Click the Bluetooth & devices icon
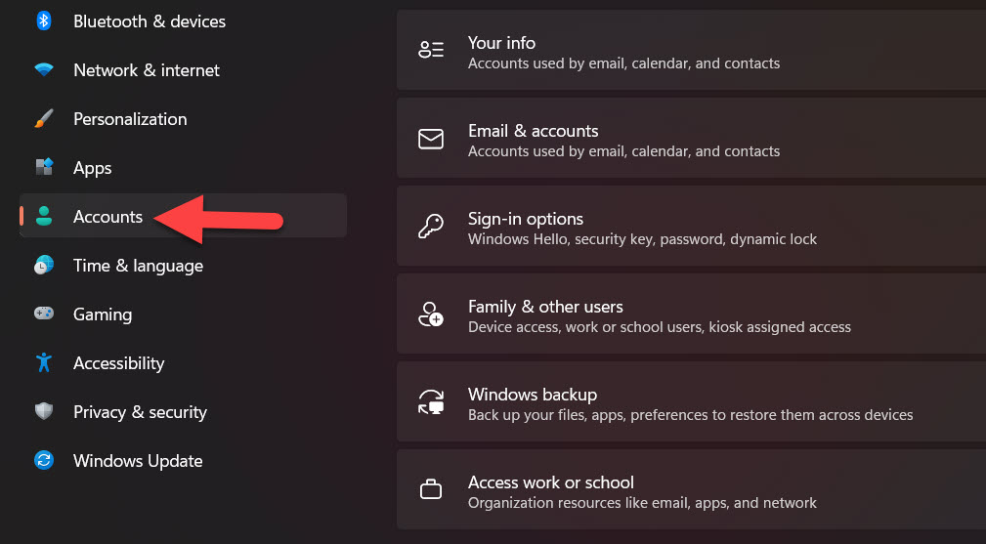Screen dimensions: 986x544 43,21
